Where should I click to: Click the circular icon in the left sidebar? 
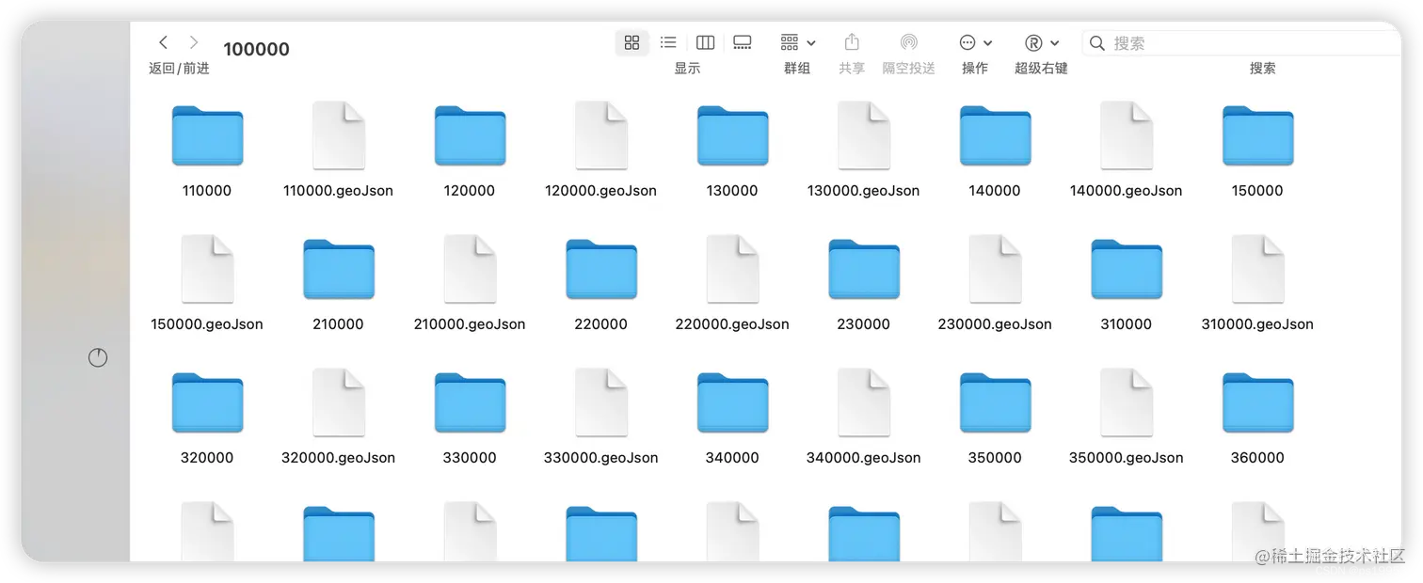98,358
